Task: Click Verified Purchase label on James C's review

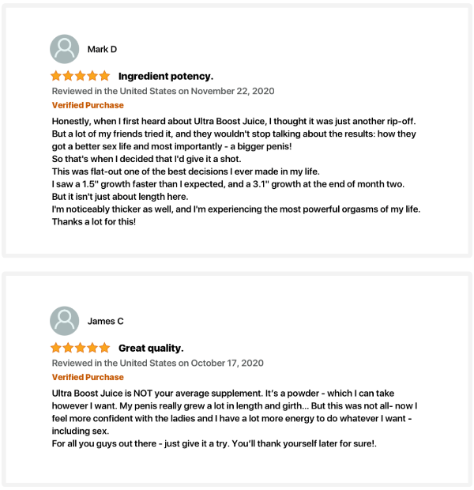Action: [x=88, y=377]
